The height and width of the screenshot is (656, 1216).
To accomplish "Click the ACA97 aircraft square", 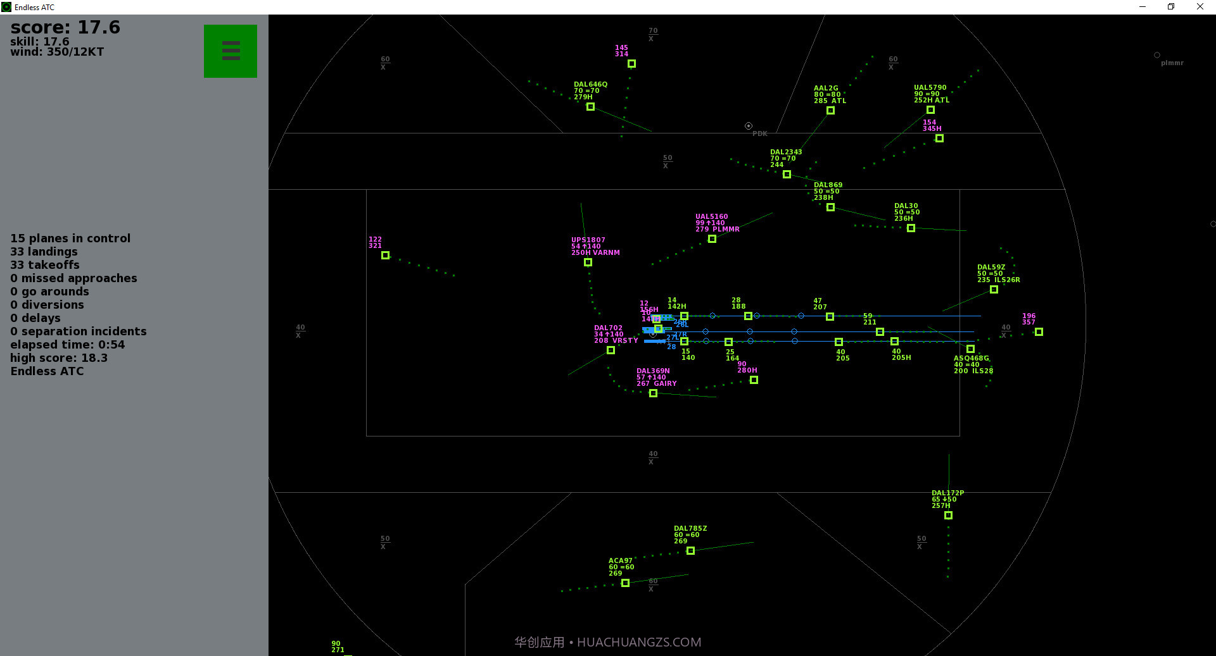I will pos(625,583).
